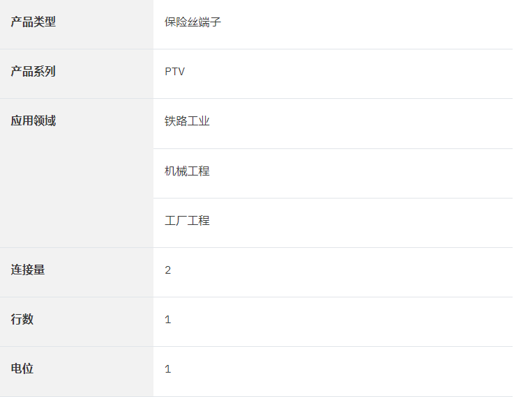Click blank space right of 工厂工程
The width and height of the screenshot is (521, 397).
coord(361,223)
